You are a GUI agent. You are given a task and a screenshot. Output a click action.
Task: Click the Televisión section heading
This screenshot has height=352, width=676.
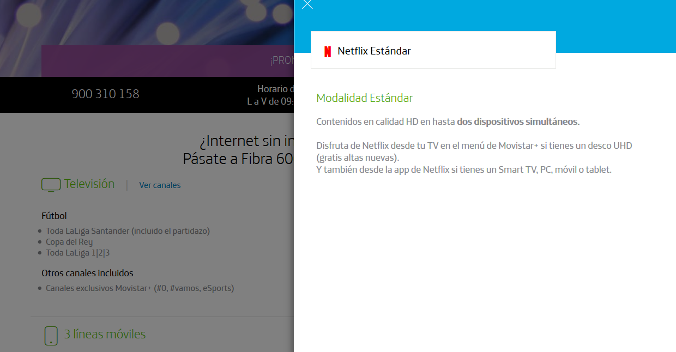tap(89, 184)
